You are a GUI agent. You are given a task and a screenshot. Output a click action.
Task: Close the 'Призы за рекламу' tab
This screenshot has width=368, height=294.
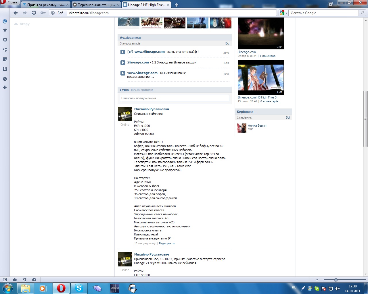[68, 5]
